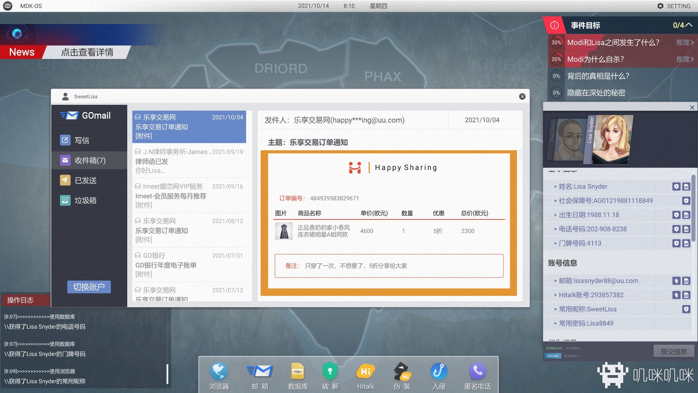Click the shield icon beside 电话号码:202-908-8238

(676, 229)
